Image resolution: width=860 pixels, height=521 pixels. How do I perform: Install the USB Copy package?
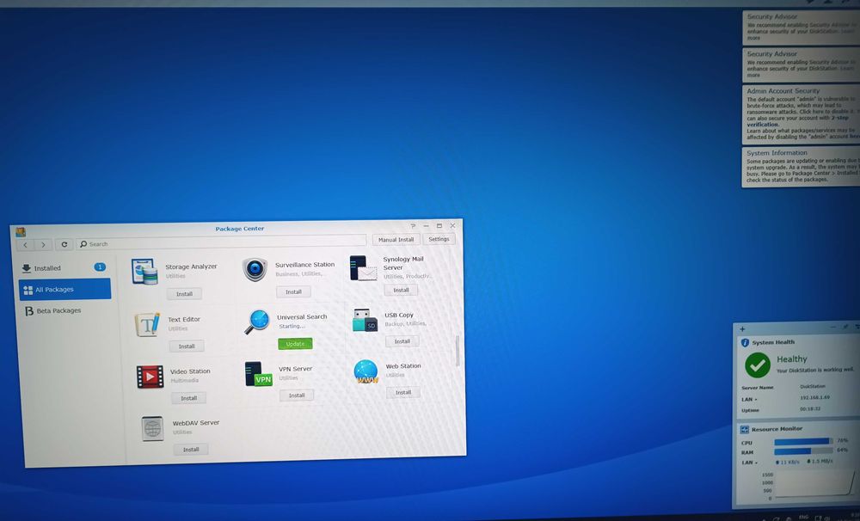(402, 341)
